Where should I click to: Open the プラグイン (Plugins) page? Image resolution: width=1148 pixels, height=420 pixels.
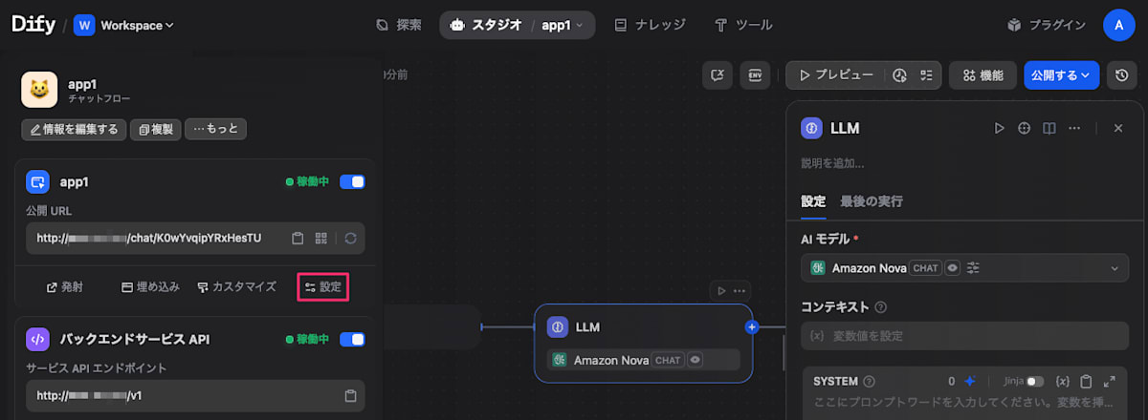1046,25
